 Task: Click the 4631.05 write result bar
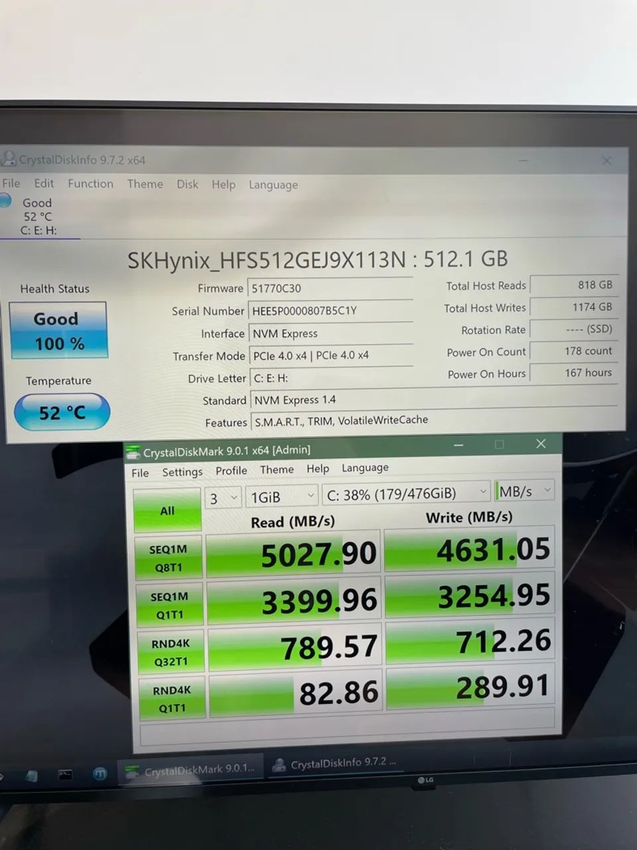click(469, 549)
